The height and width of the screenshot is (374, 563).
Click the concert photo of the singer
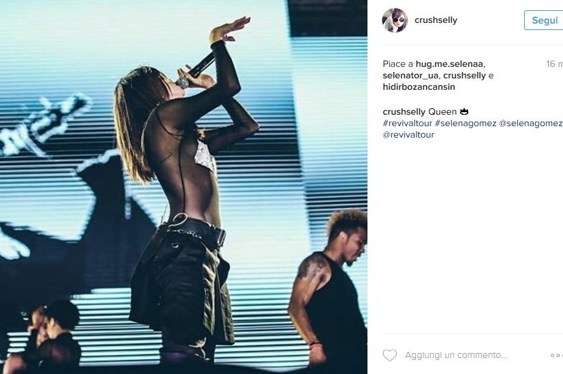click(x=183, y=187)
